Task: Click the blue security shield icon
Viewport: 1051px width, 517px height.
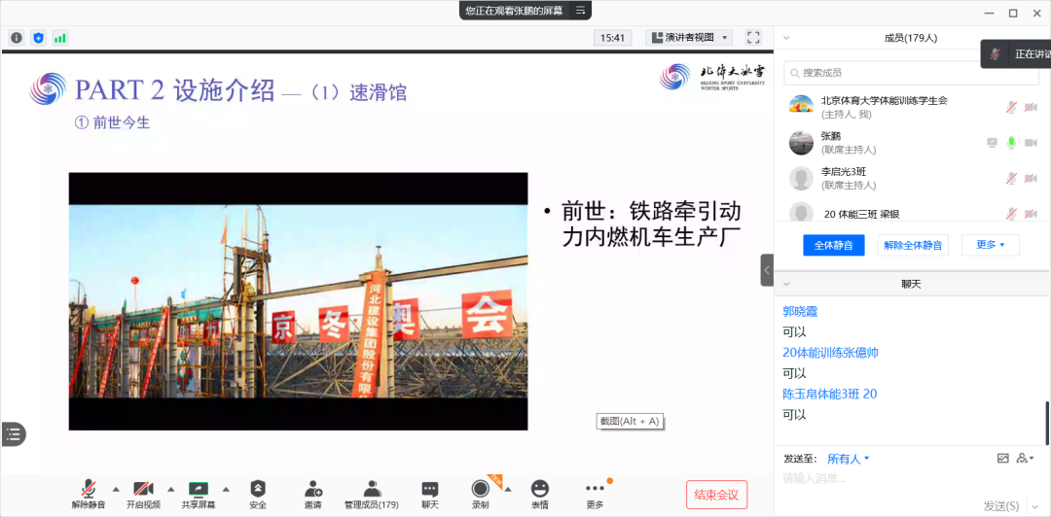Action: pyautogui.click(x=38, y=38)
